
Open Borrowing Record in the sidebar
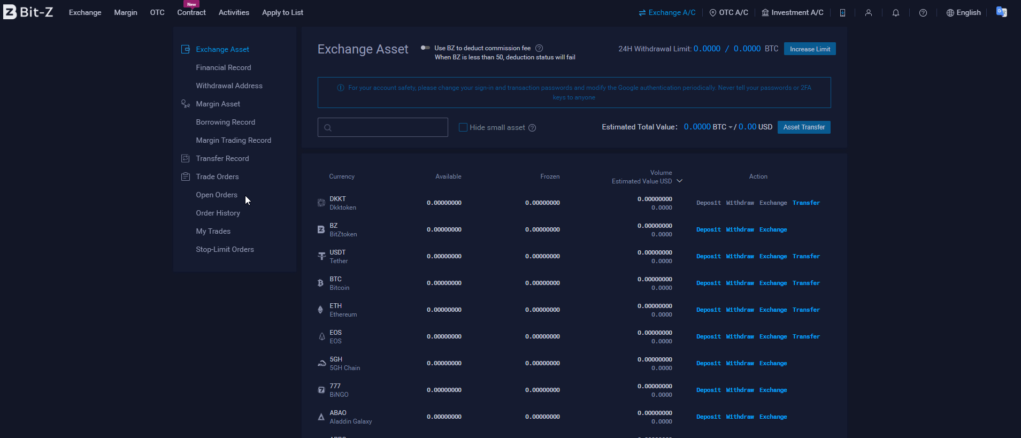[225, 122]
